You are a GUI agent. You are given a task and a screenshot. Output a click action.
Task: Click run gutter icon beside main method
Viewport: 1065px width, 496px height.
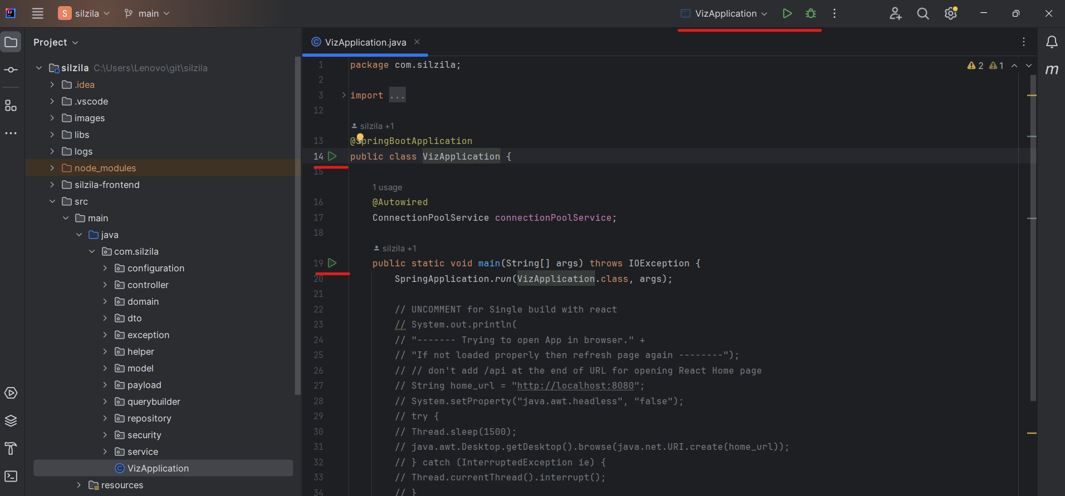[x=332, y=263]
